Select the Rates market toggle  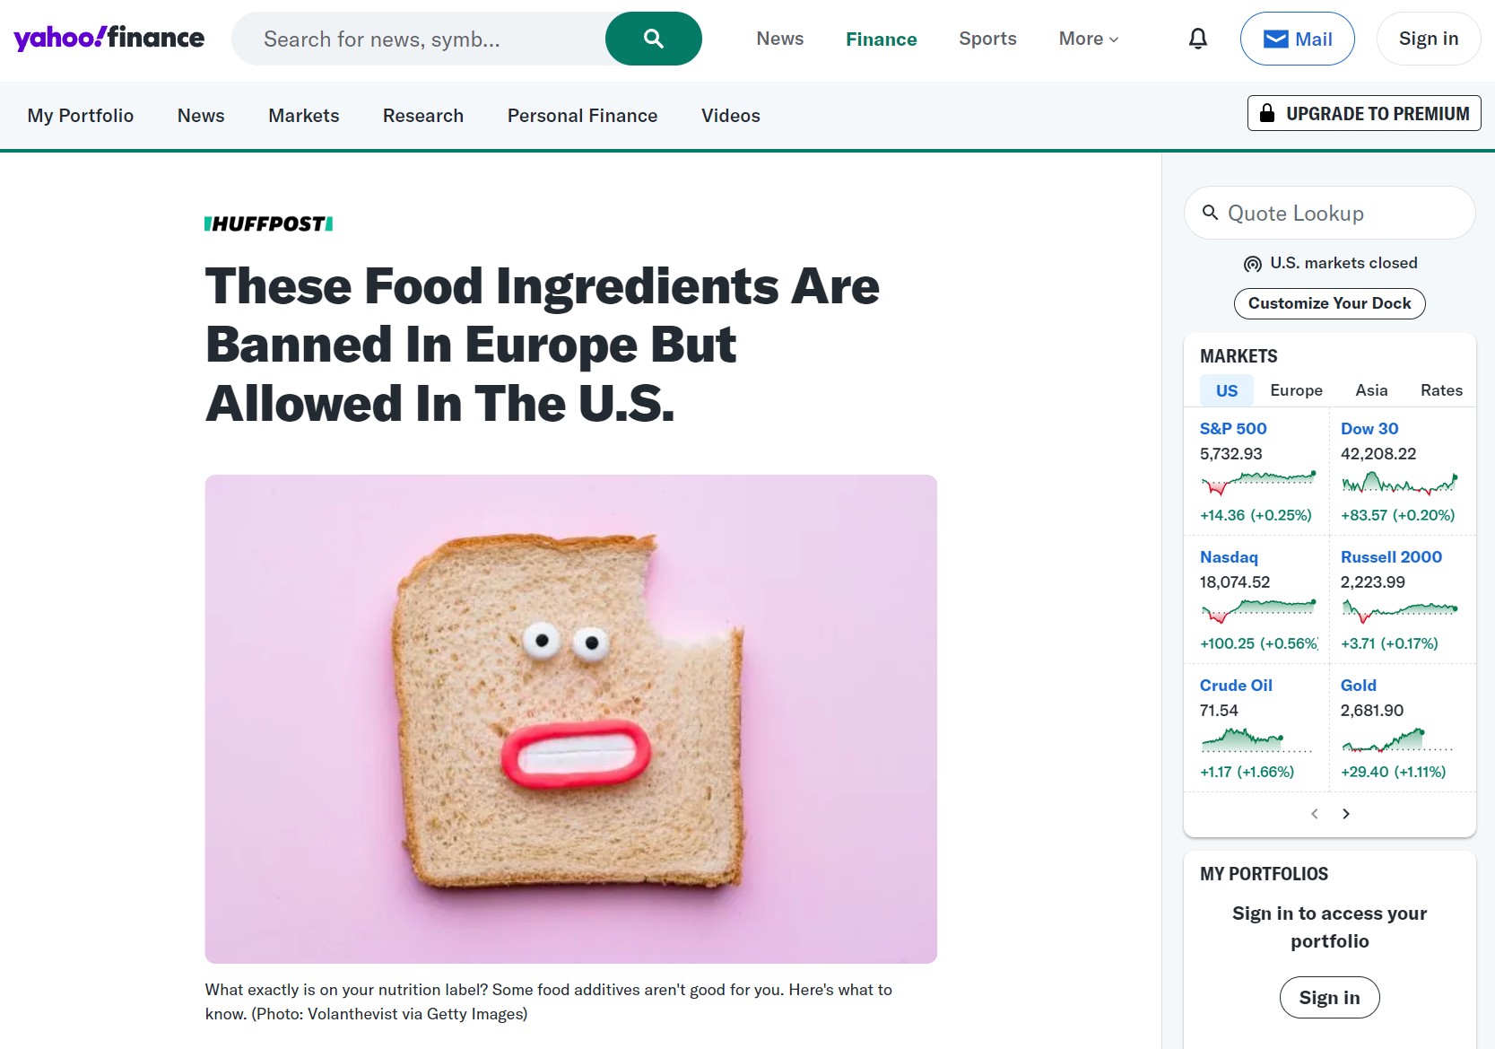pyautogui.click(x=1440, y=390)
